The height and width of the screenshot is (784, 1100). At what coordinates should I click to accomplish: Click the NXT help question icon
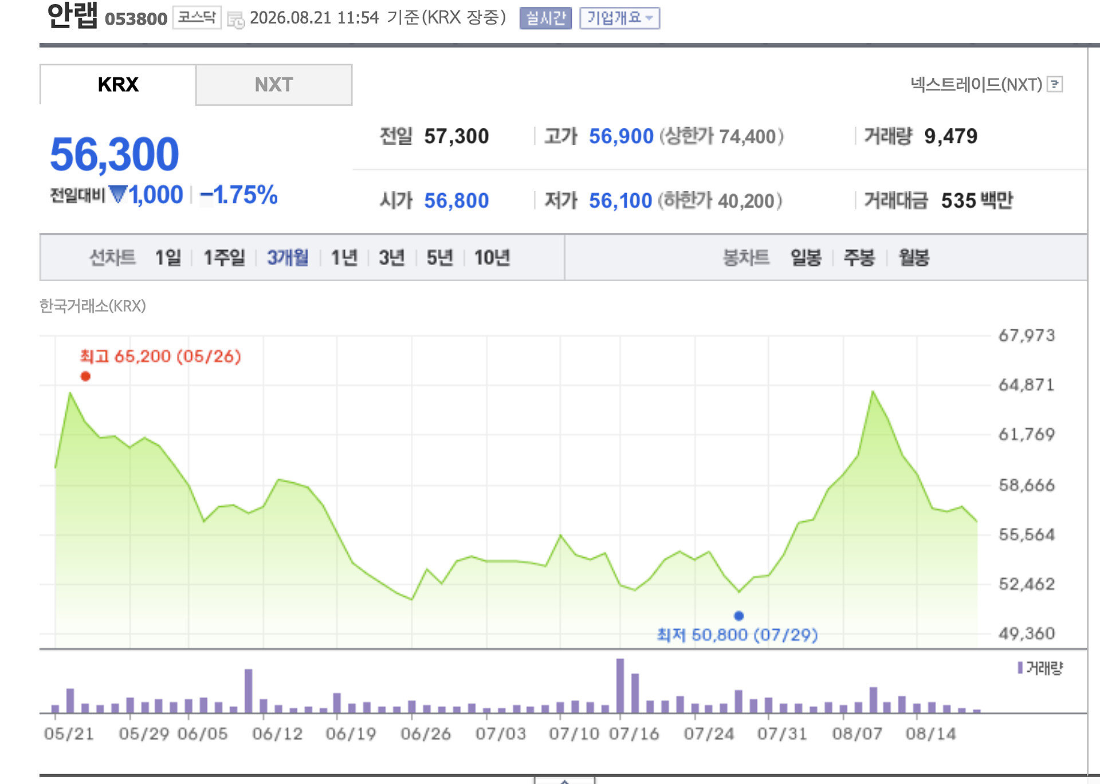pyautogui.click(x=1055, y=85)
